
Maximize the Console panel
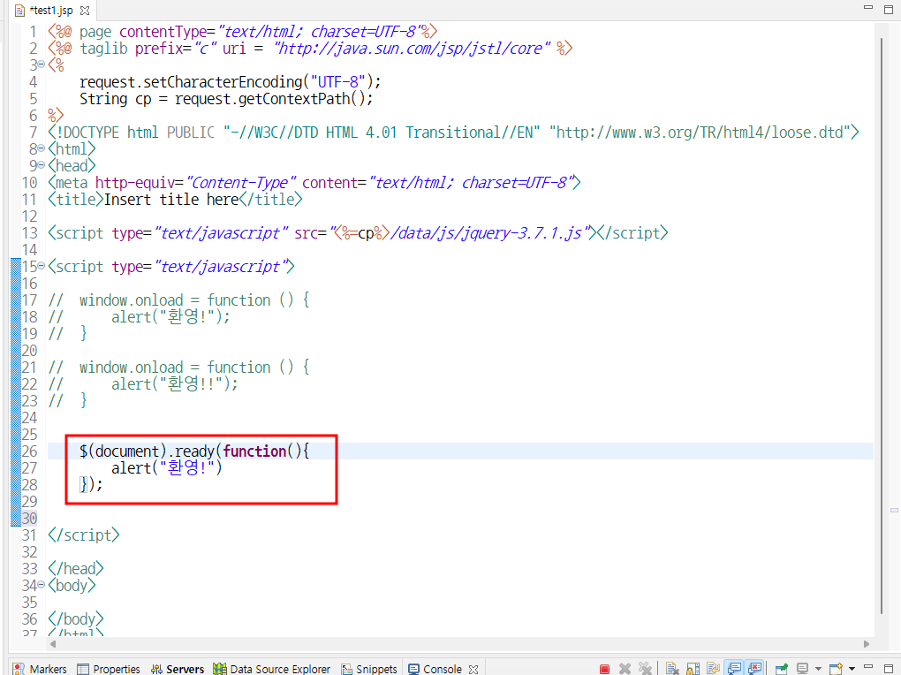889,668
